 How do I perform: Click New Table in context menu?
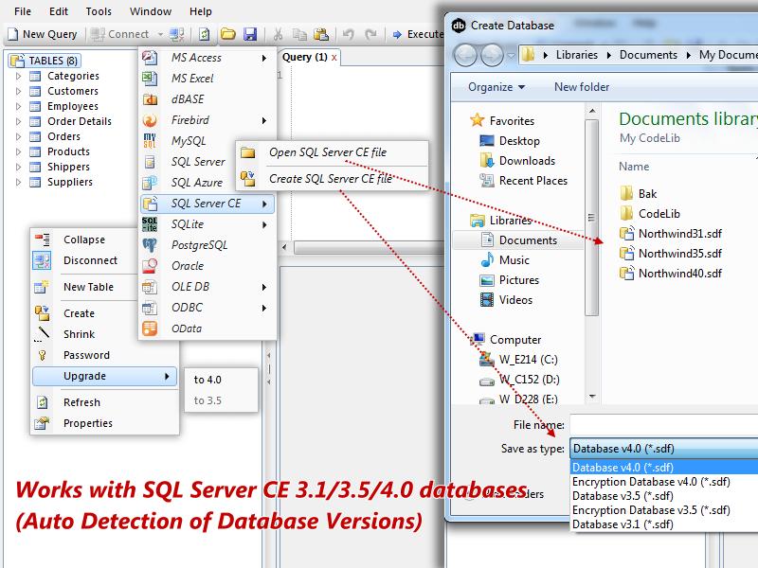click(84, 287)
